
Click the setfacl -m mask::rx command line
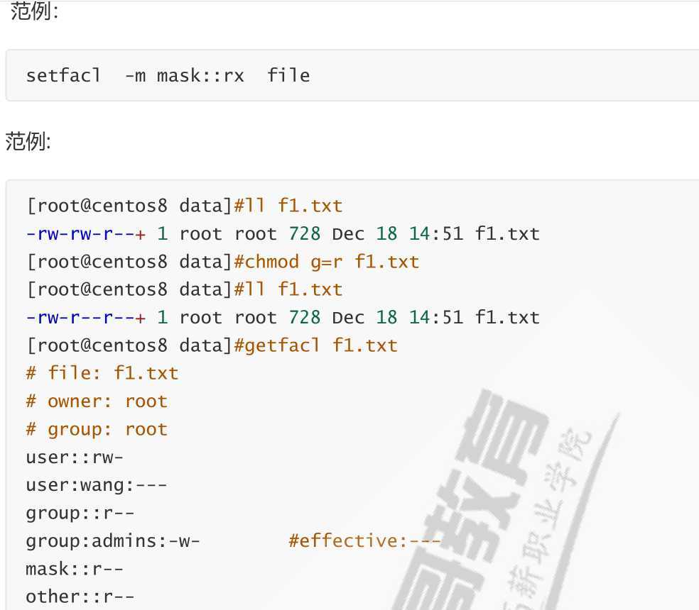pos(168,75)
